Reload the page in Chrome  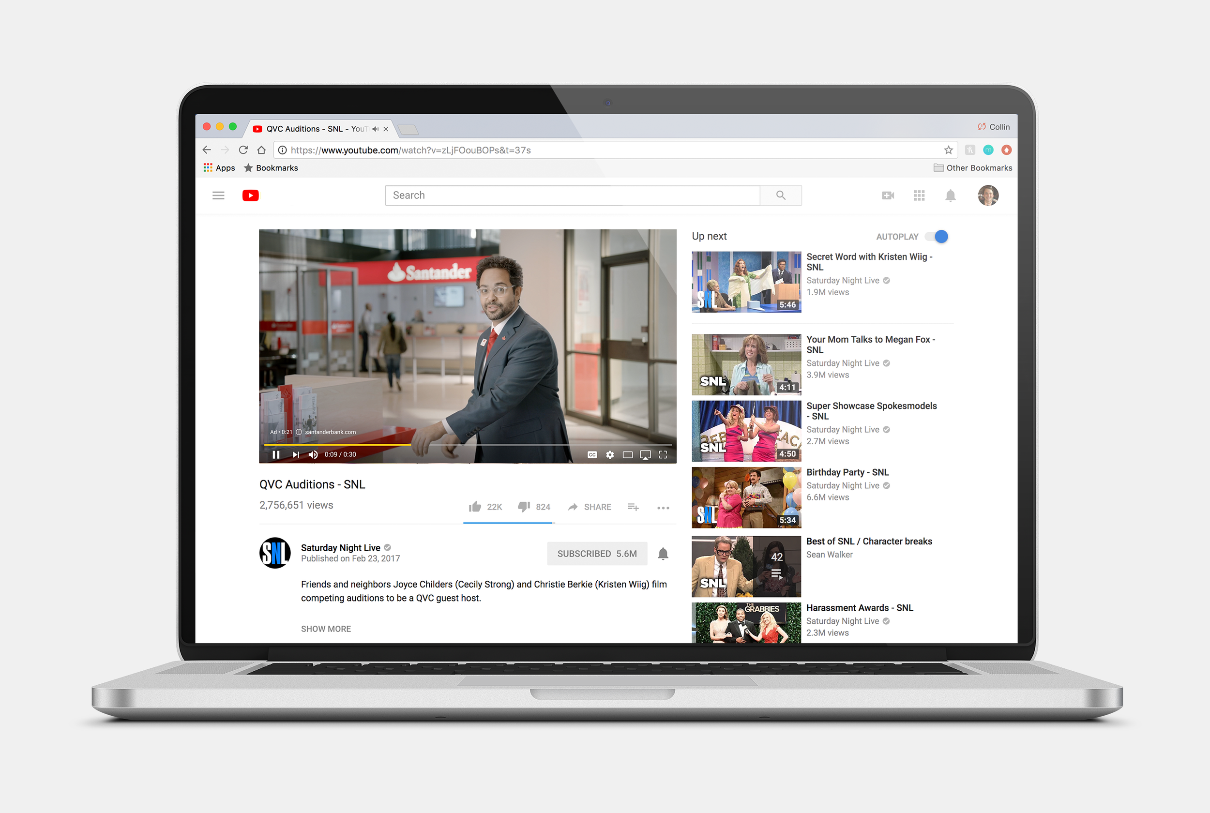(243, 150)
